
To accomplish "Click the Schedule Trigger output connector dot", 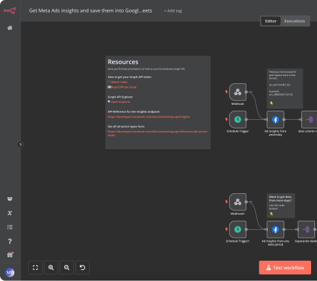I will pyautogui.click(x=246, y=119).
